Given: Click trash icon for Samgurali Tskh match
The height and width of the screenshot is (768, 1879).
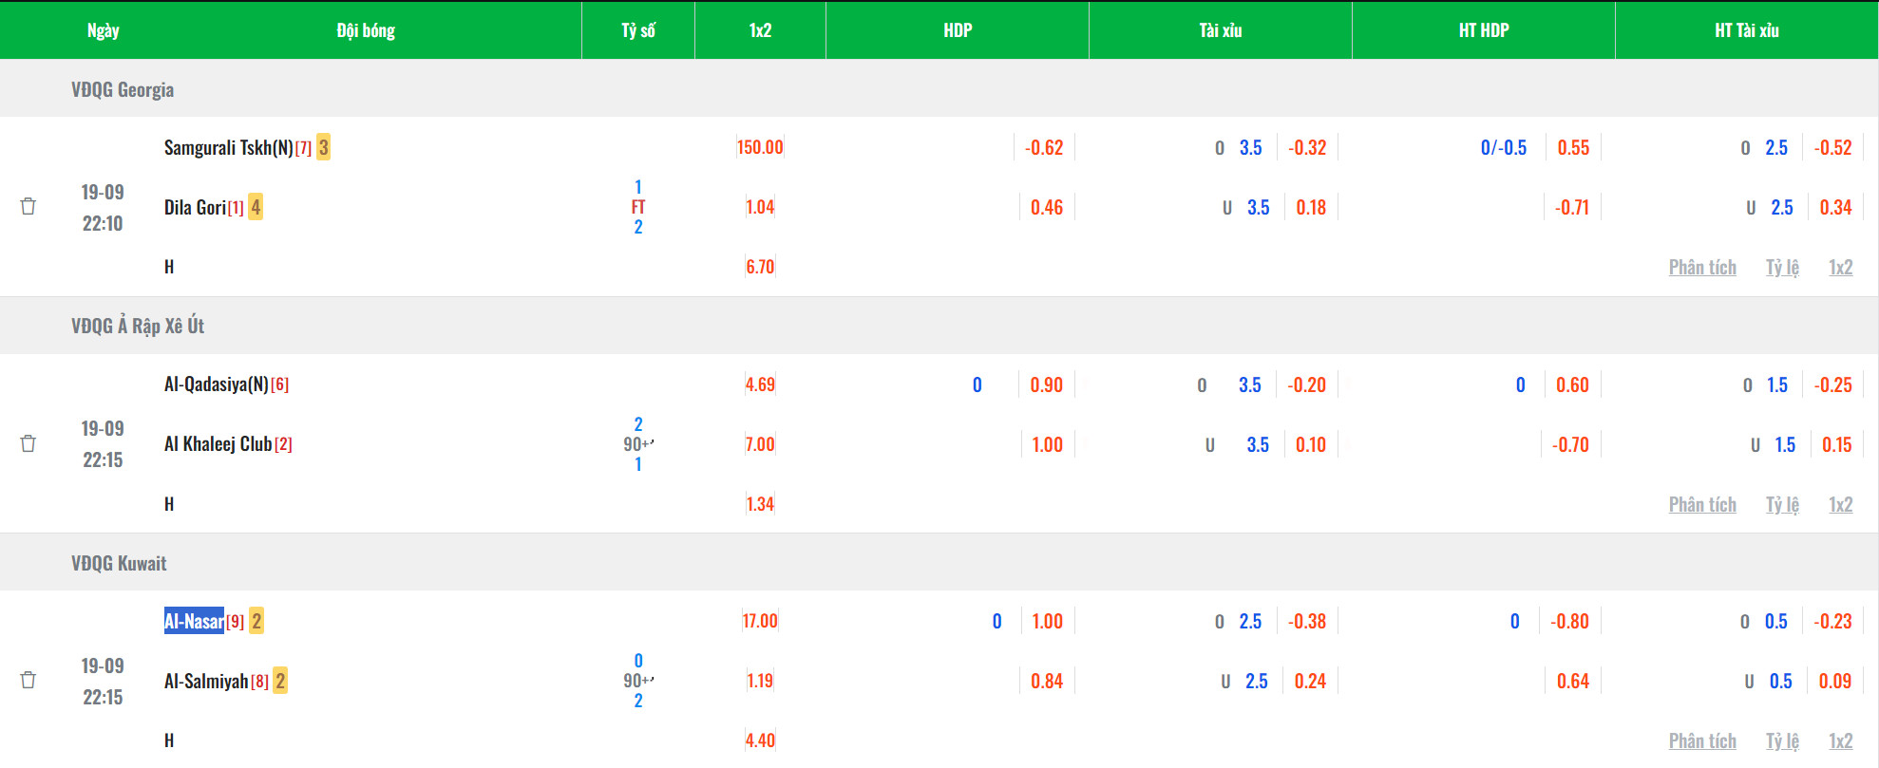Looking at the screenshot, I should pyautogui.click(x=28, y=207).
